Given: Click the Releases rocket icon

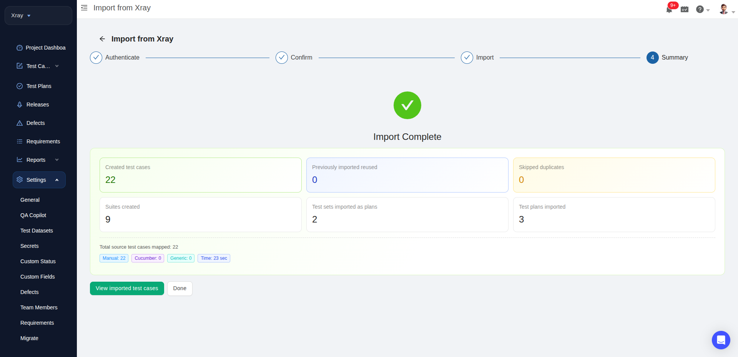Looking at the screenshot, I should 20,105.
